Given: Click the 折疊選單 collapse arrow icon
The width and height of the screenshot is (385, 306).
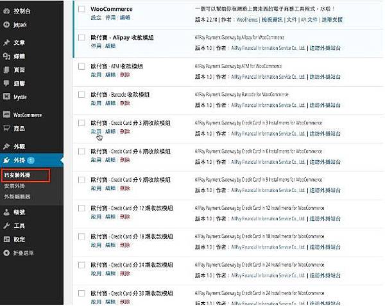Looking at the screenshot, I should coord(6,253).
